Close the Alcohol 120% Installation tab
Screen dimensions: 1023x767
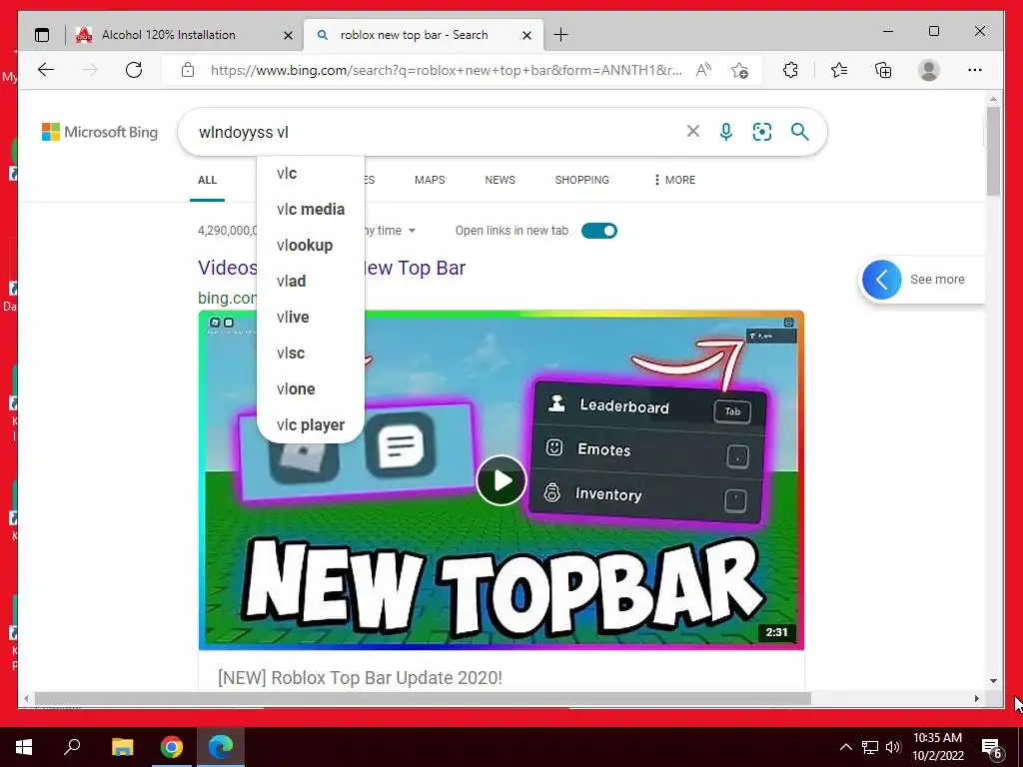click(288, 35)
